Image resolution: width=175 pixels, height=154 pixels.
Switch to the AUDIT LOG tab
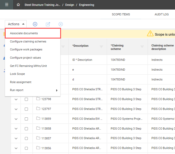[161, 14]
